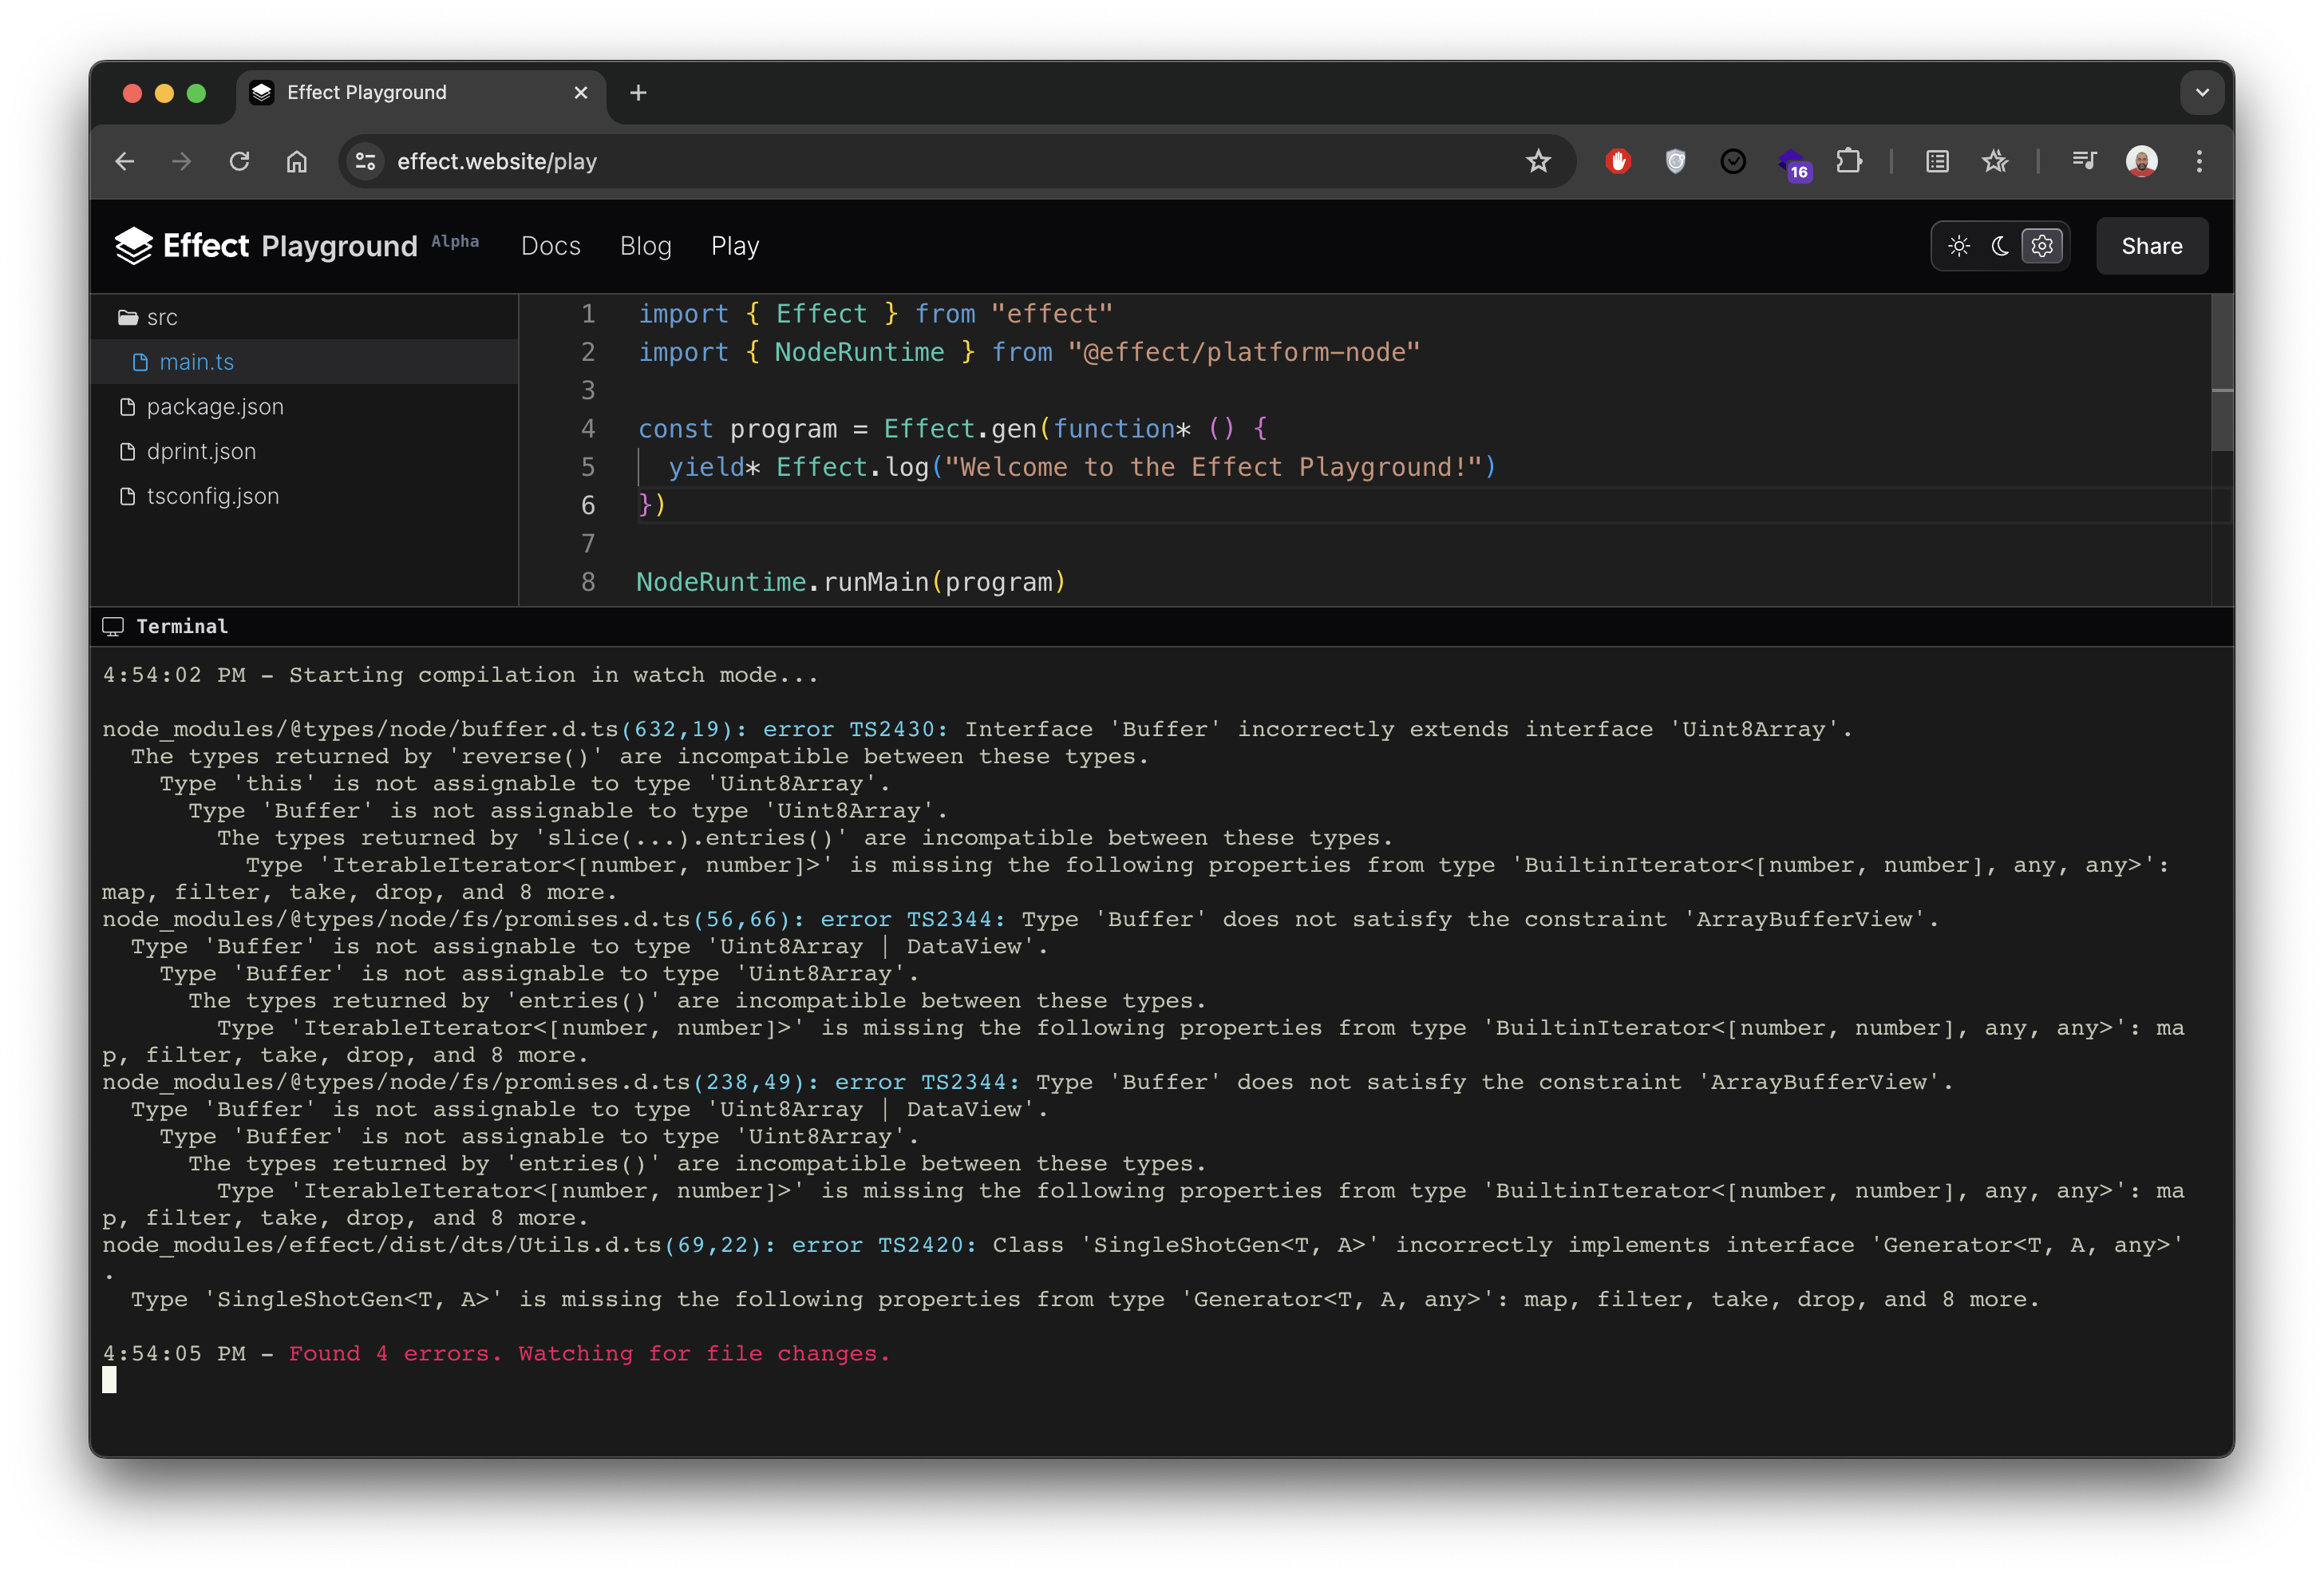Viewport: 2324px width, 1576px height.
Task: Open the Blog section
Action: point(645,246)
